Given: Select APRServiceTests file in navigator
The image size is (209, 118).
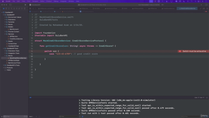Looking at the screenshot, I should [x=14, y=60].
